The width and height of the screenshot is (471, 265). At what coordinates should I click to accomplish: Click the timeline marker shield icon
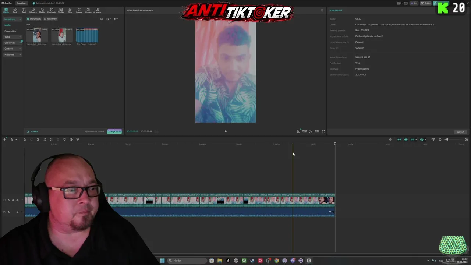[64, 139]
